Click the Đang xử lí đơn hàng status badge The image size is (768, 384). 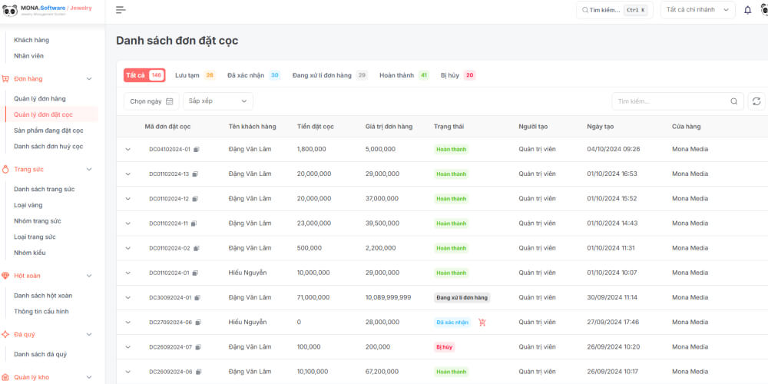(462, 297)
